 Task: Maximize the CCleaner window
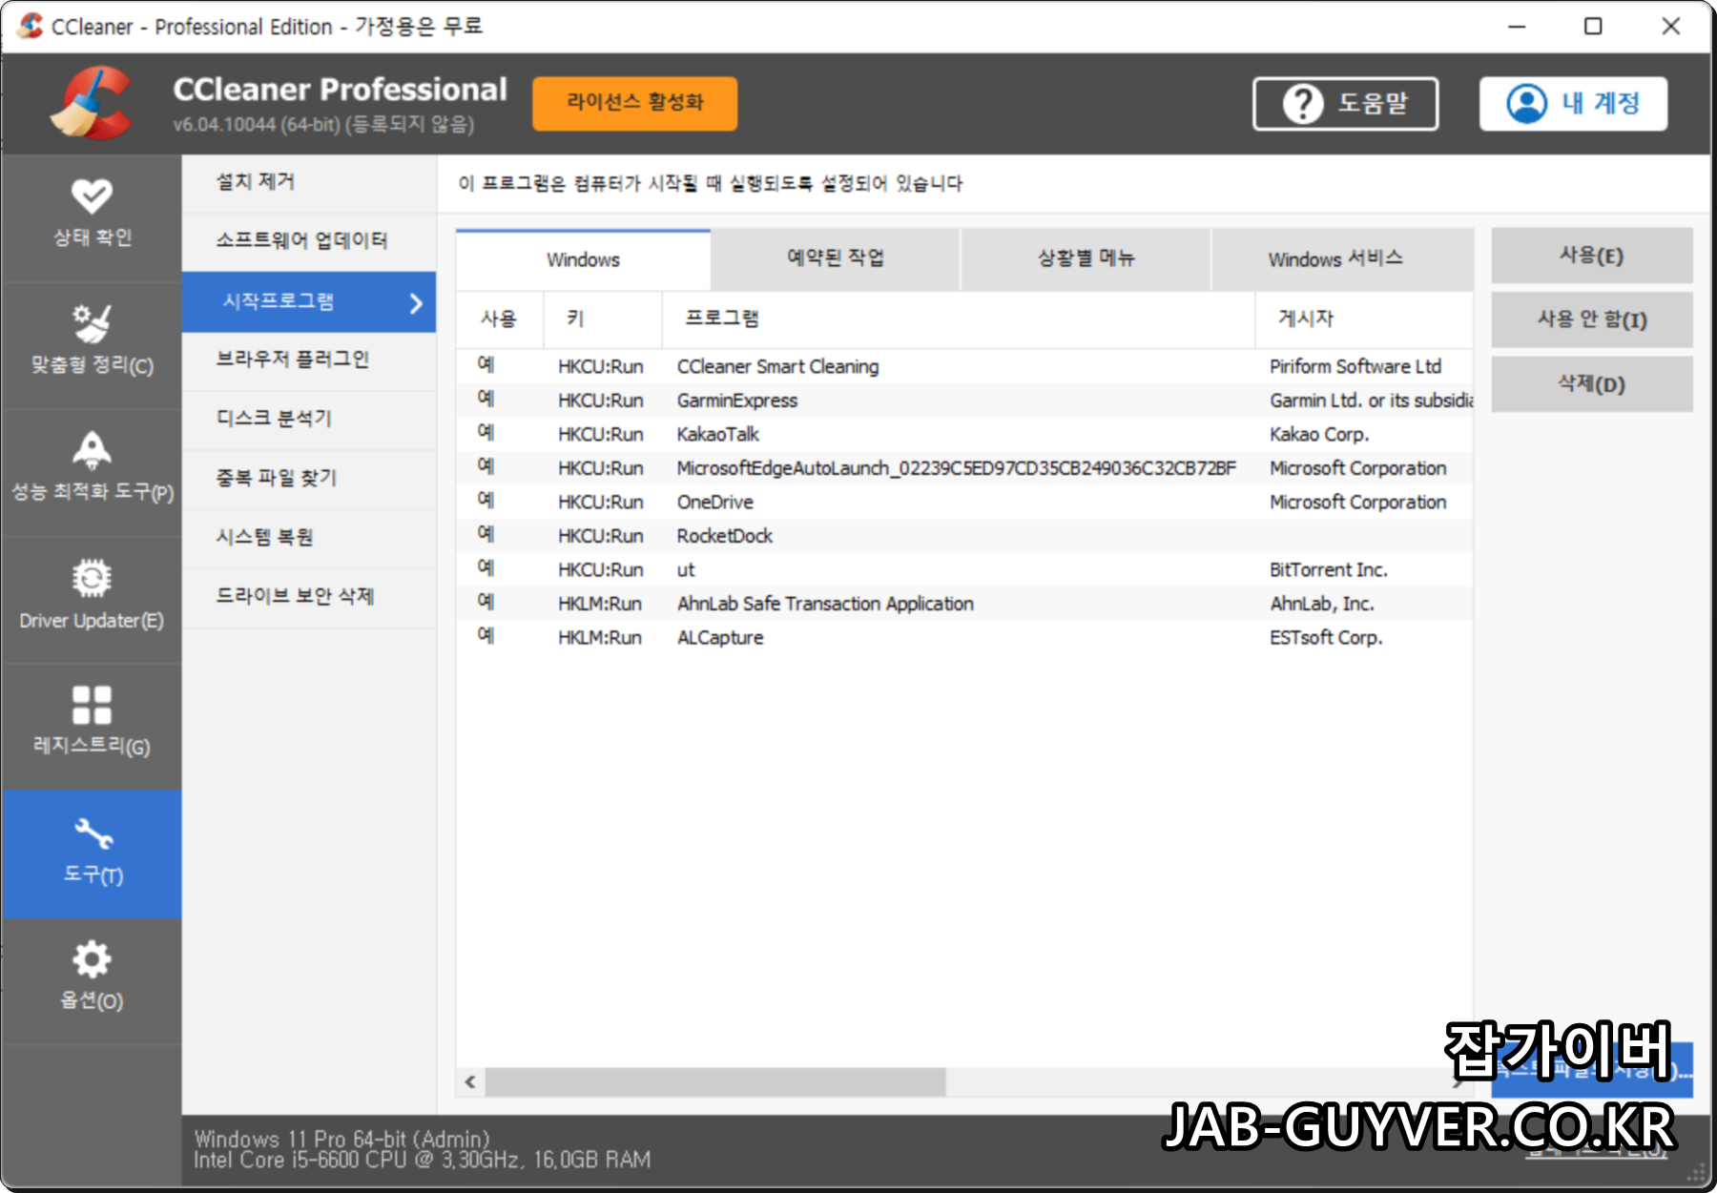pyautogui.click(x=1593, y=27)
